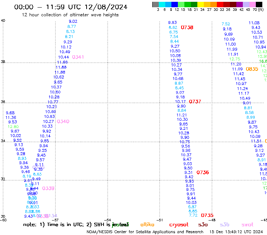The height and width of the screenshot is (235, 267).
Task: Click the 10.93 wave height value
Action: tap(49, 116)
